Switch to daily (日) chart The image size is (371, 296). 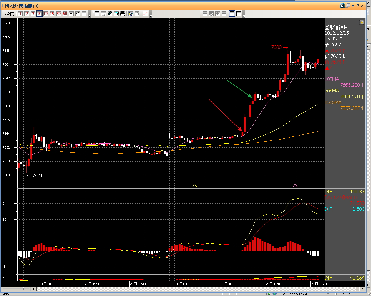(71, 14)
